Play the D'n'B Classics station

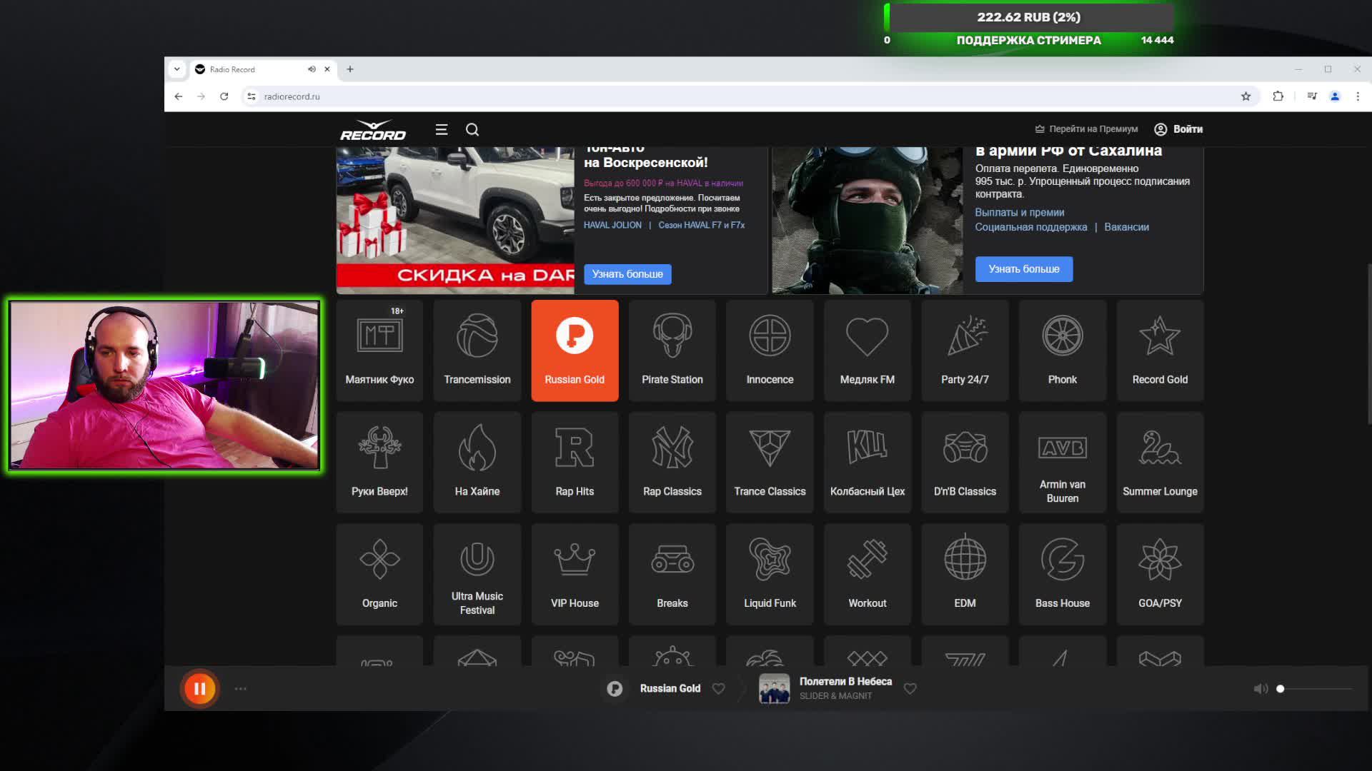click(965, 462)
